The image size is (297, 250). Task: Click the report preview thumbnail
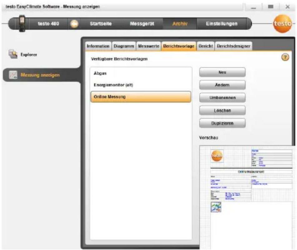pos(247,197)
